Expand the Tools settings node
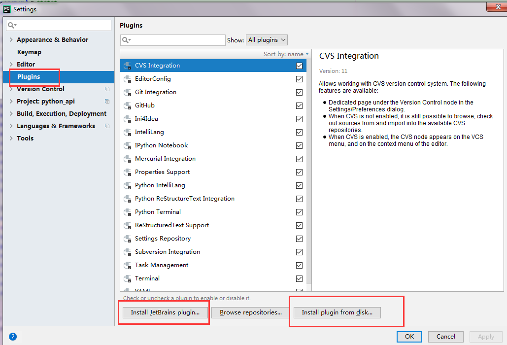The height and width of the screenshot is (345, 507). [11, 138]
